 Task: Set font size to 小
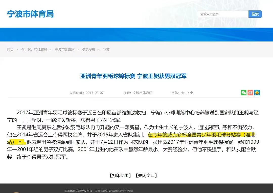coord(192,93)
